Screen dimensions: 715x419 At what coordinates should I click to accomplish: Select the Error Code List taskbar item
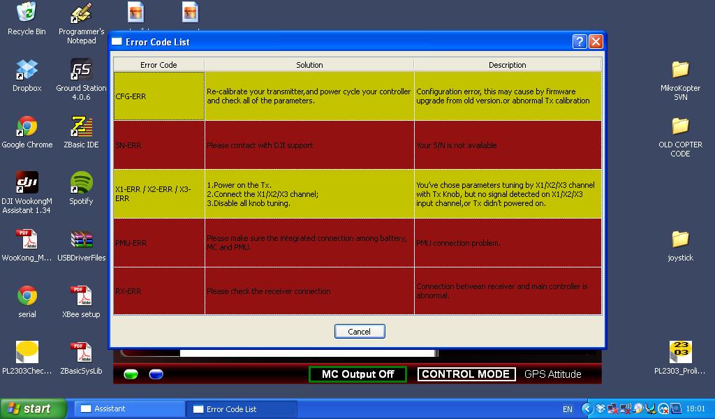[241, 409]
